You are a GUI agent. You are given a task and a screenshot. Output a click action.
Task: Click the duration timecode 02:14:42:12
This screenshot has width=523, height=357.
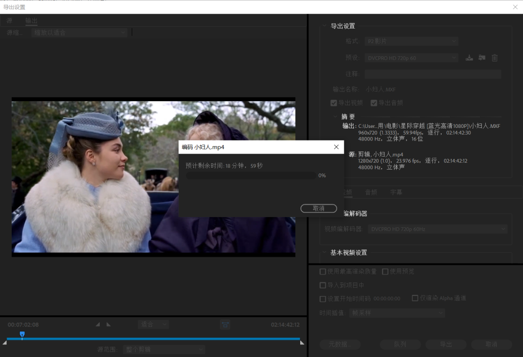(285, 325)
